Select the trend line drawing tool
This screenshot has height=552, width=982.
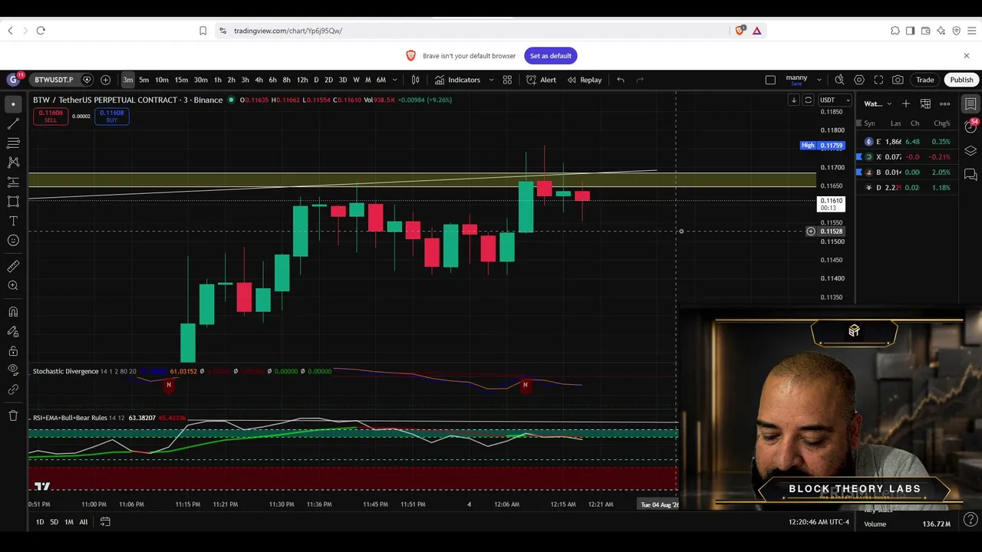click(x=13, y=123)
